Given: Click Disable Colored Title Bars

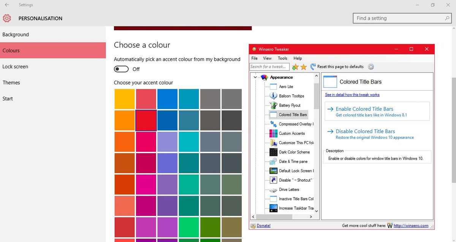Looking at the screenshot, I should click(377, 134).
